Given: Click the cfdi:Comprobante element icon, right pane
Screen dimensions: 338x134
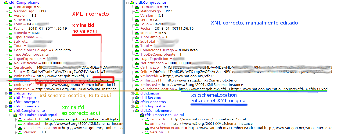Looking at the screenshot, I should point(132,3).
